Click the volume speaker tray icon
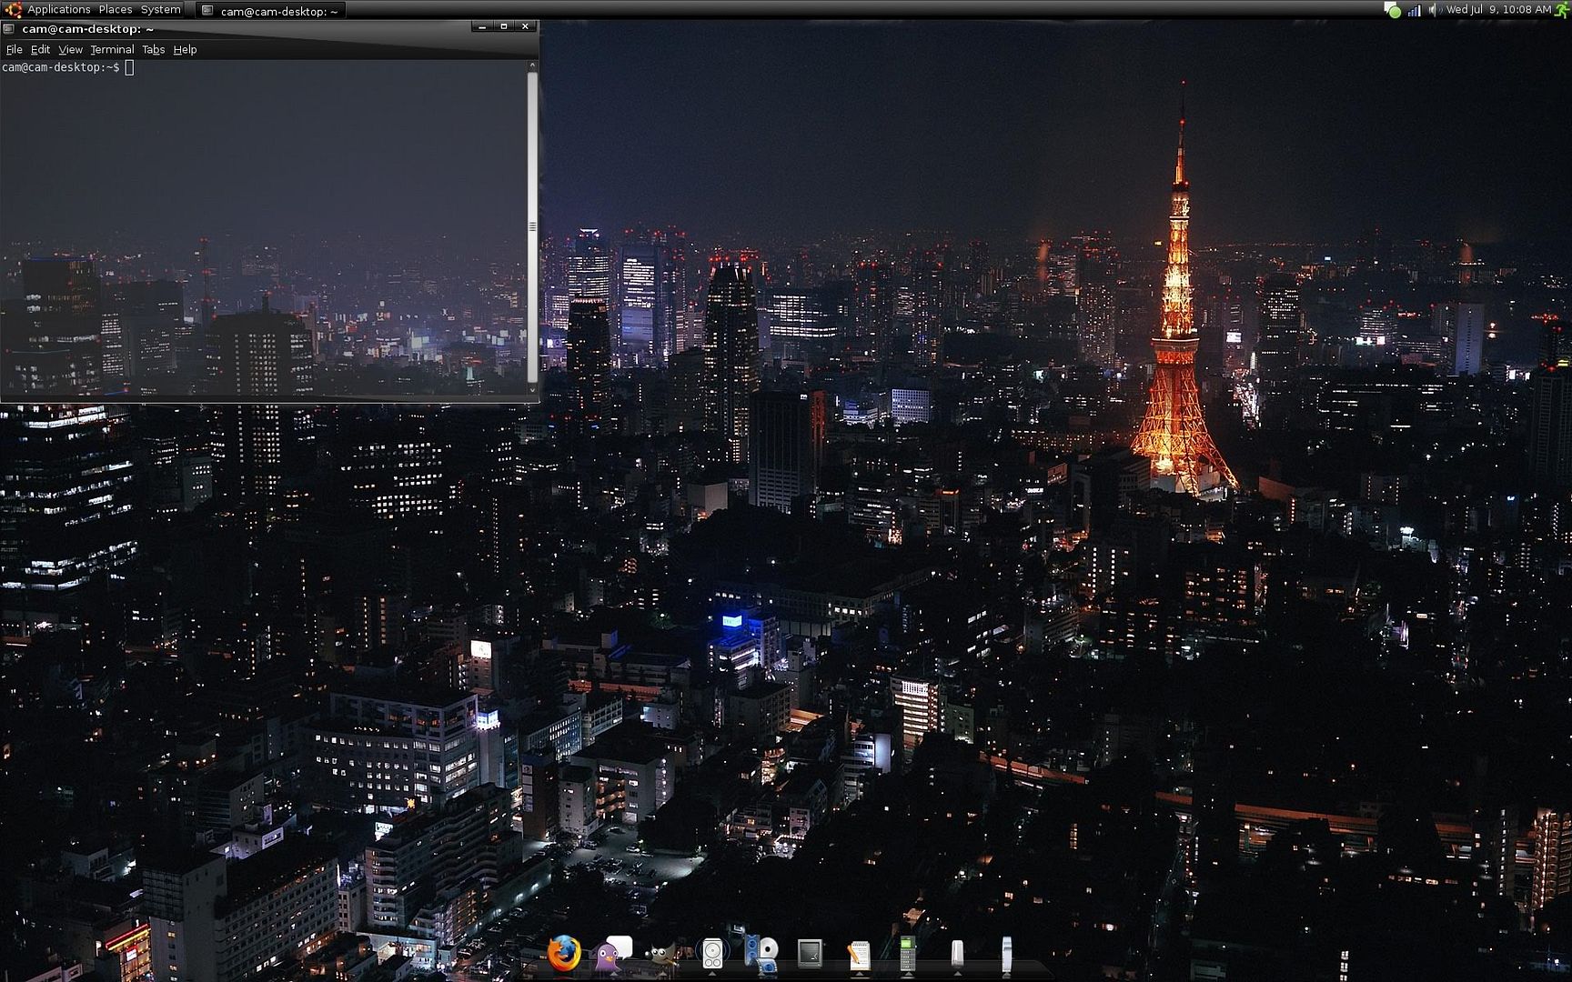 point(1434,10)
